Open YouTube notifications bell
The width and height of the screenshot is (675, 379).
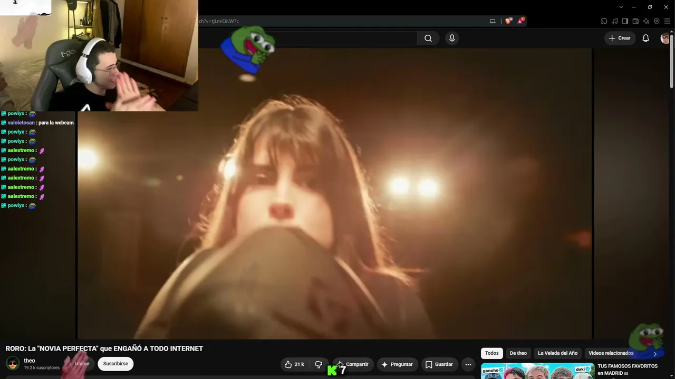(x=645, y=38)
